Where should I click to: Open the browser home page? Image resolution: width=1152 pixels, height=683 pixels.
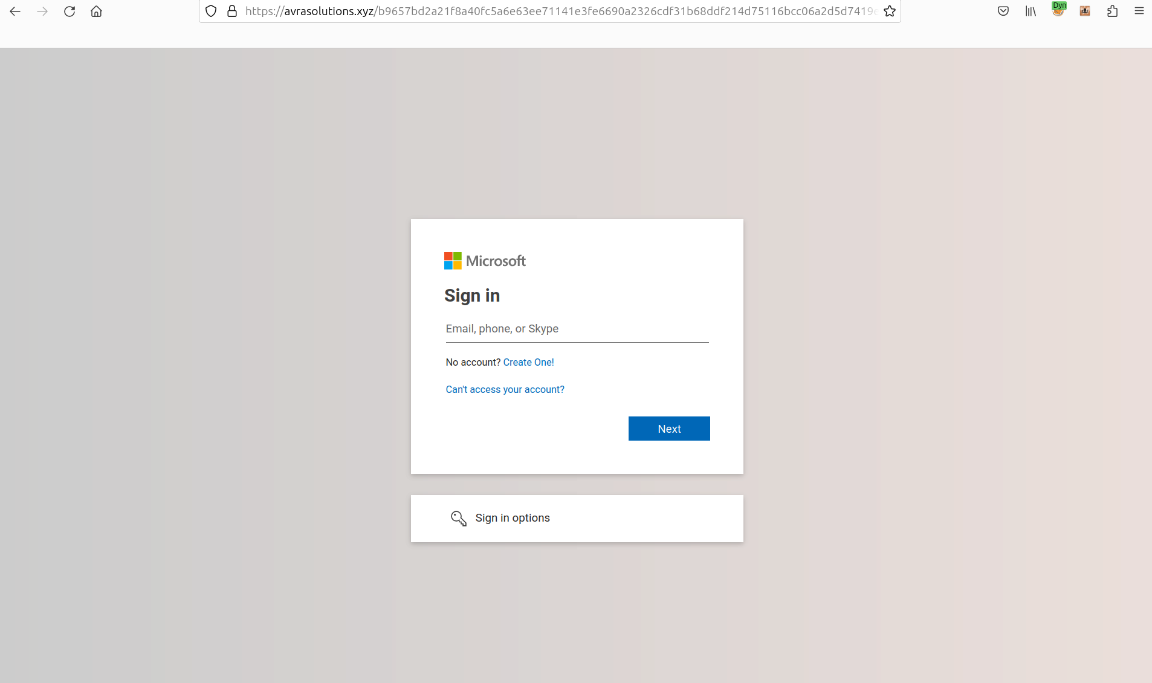[97, 11]
